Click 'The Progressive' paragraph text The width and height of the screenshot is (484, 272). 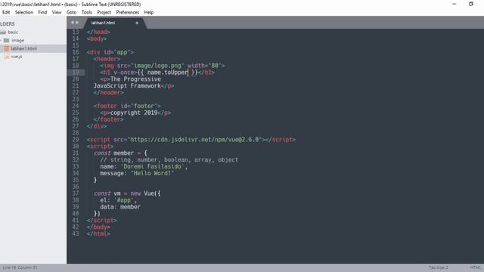[135, 79]
